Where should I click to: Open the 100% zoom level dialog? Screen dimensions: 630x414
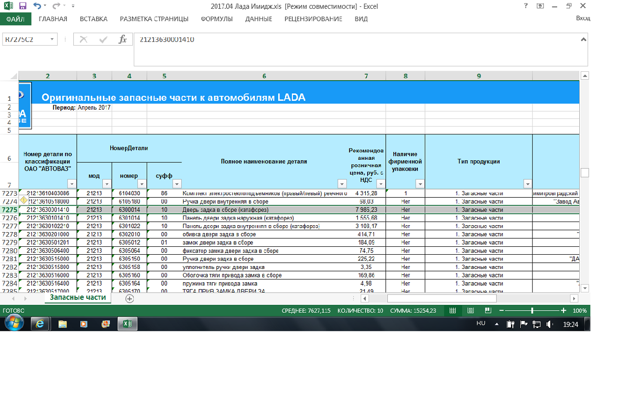click(x=580, y=311)
